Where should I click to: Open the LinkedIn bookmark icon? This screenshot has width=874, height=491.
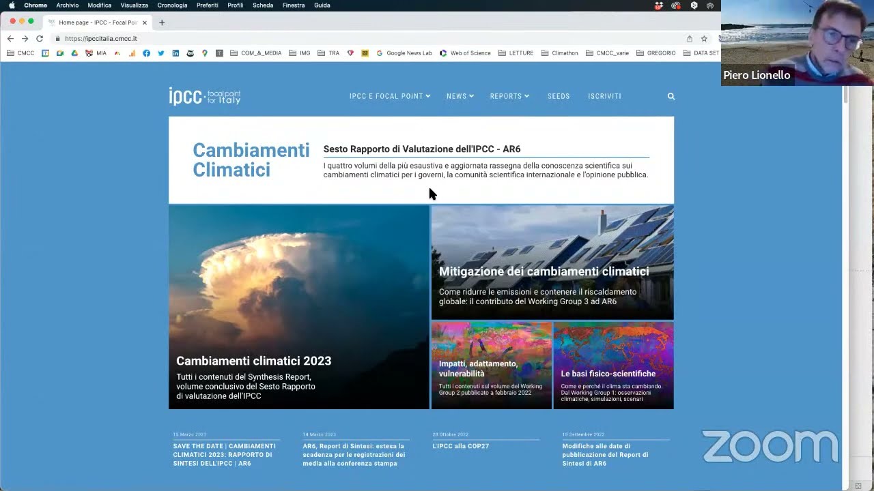(x=175, y=53)
